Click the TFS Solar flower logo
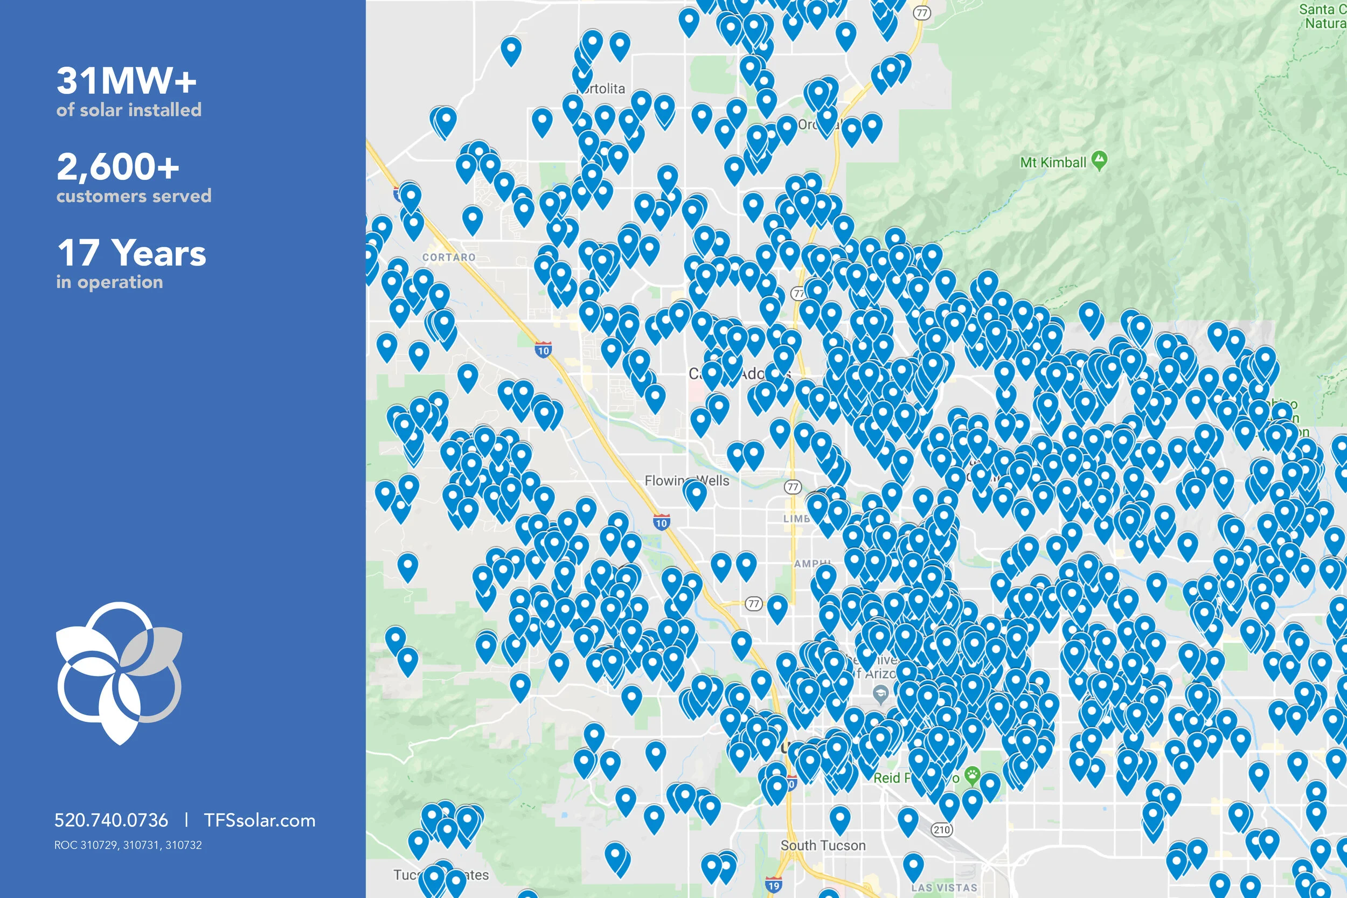This screenshot has height=898, width=1347. [x=119, y=672]
